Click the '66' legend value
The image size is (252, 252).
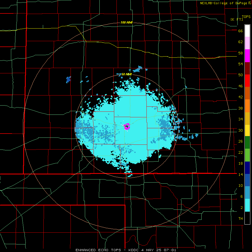241,31
